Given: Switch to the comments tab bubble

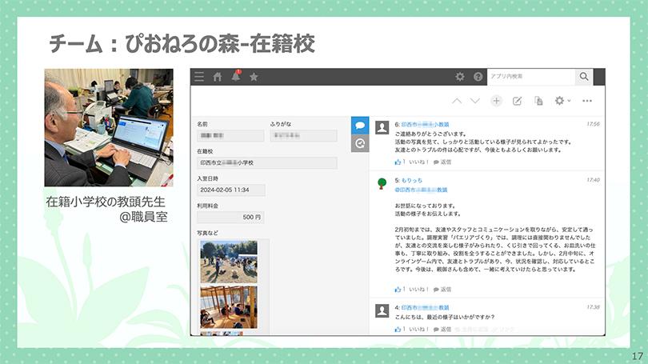Looking at the screenshot, I should 360,126.
